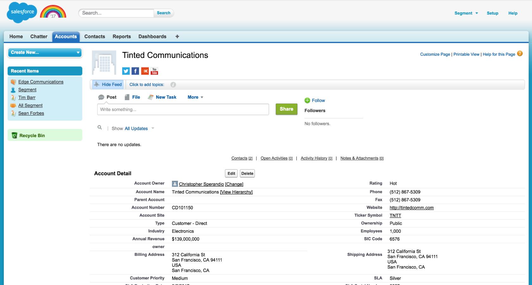The width and height of the screenshot is (532, 285).
Task: Click the New Task pencil icon
Action: click(151, 97)
